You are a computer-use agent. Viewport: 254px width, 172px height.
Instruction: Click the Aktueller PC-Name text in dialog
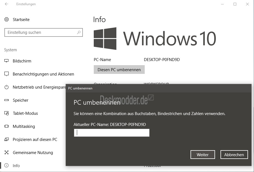[x=110, y=125]
